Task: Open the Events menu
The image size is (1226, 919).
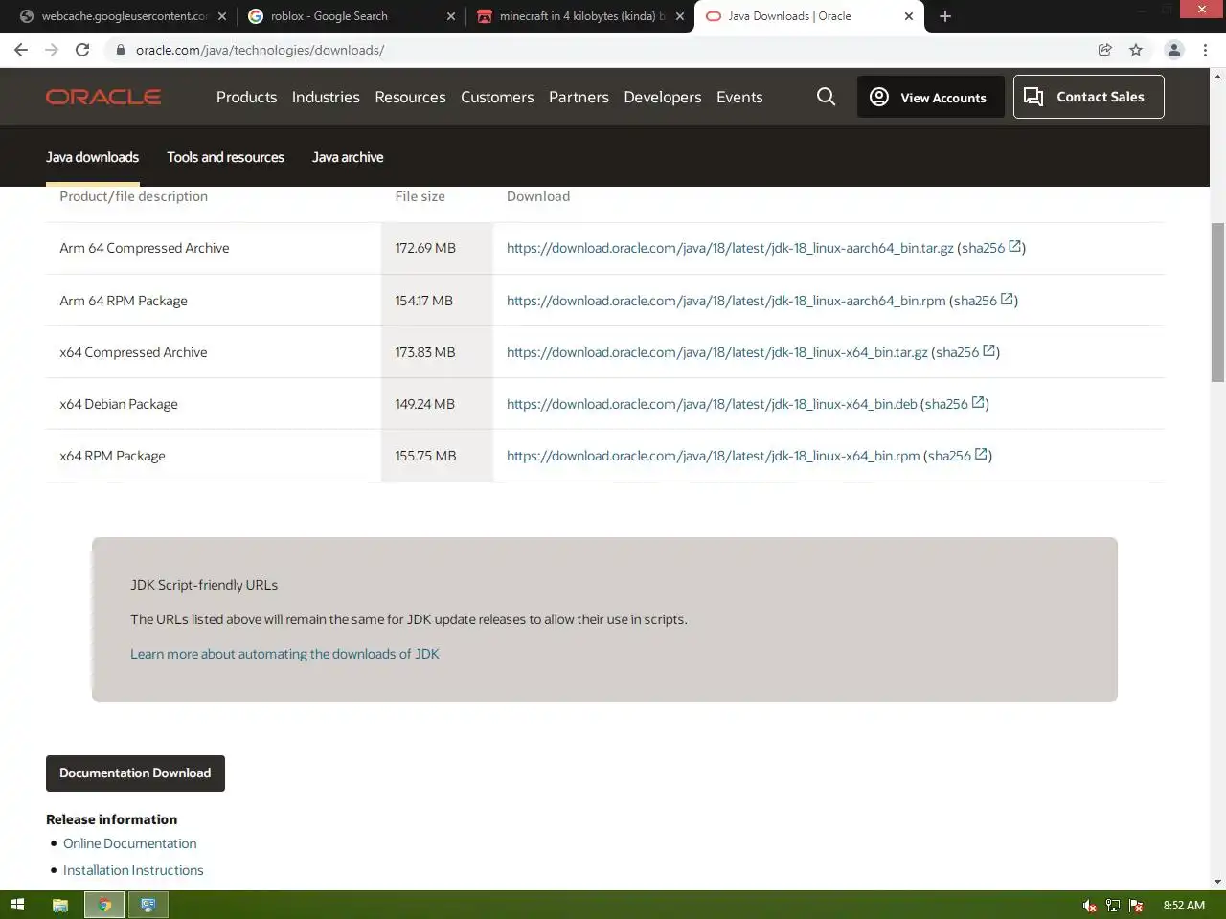Action: 739,97
